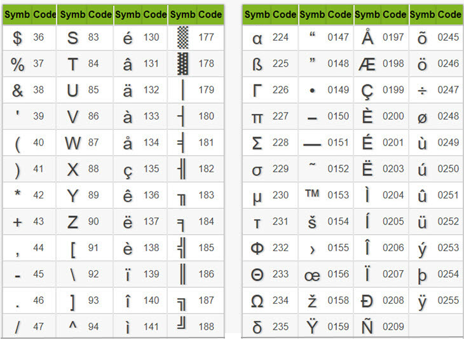Select the ç cedilla symbol coded 135
This screenshot has height=342, width=464.
click(x=128, y=170)
